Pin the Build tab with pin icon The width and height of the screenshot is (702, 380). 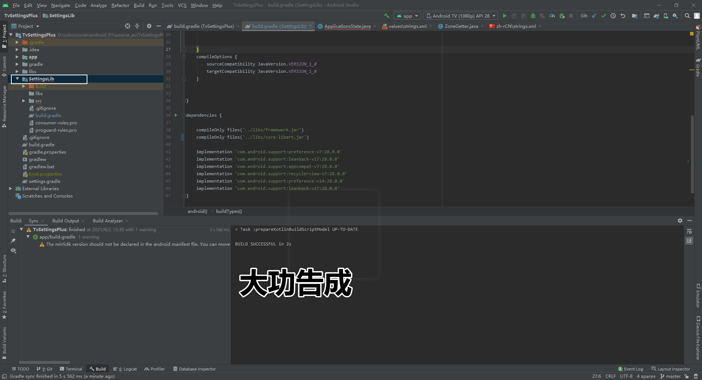13,240
